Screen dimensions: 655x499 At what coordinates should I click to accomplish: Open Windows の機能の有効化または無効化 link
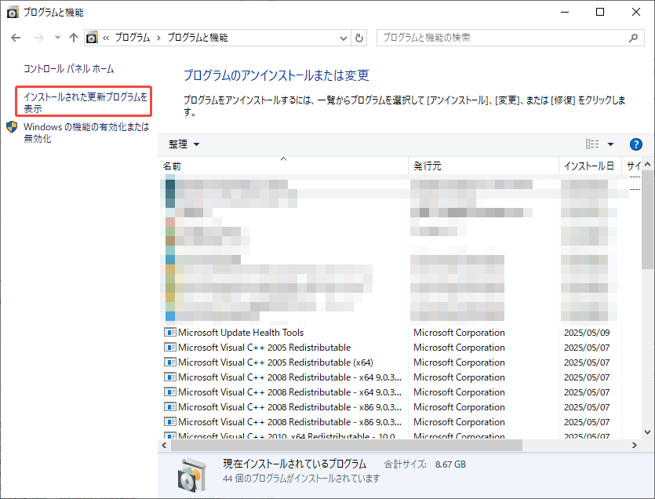[x=86, y=133]
